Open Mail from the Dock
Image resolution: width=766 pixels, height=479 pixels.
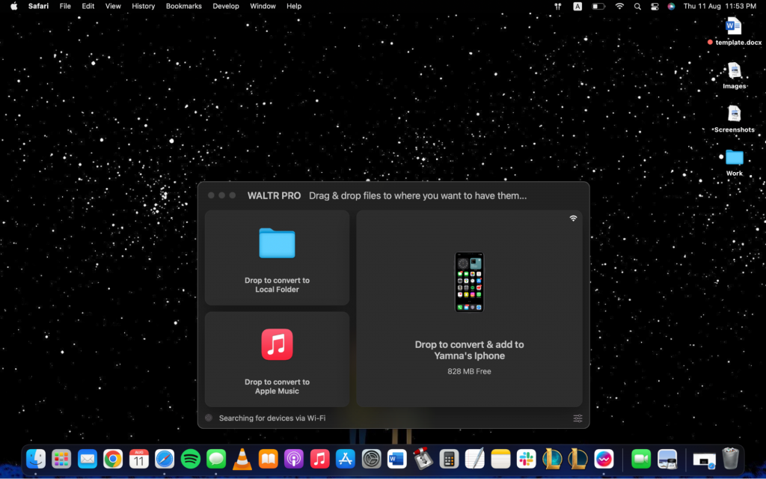[x=88, y=459]
